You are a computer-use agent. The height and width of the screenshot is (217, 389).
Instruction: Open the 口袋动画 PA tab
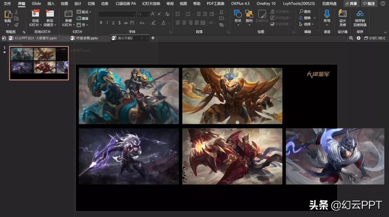tap(126, 4)
